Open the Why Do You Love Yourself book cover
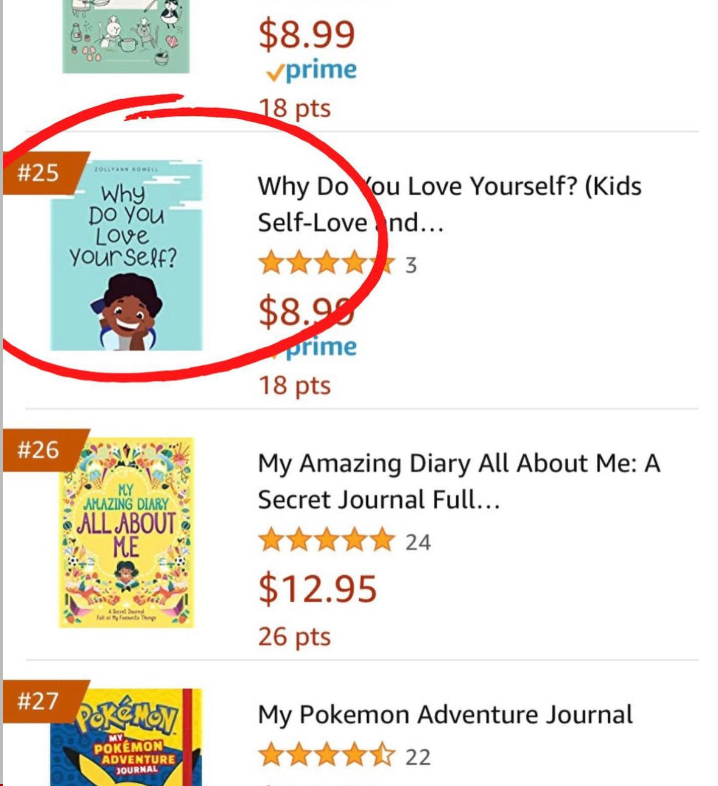This screenshot has width=718, height=786. [x=126, y=256]
